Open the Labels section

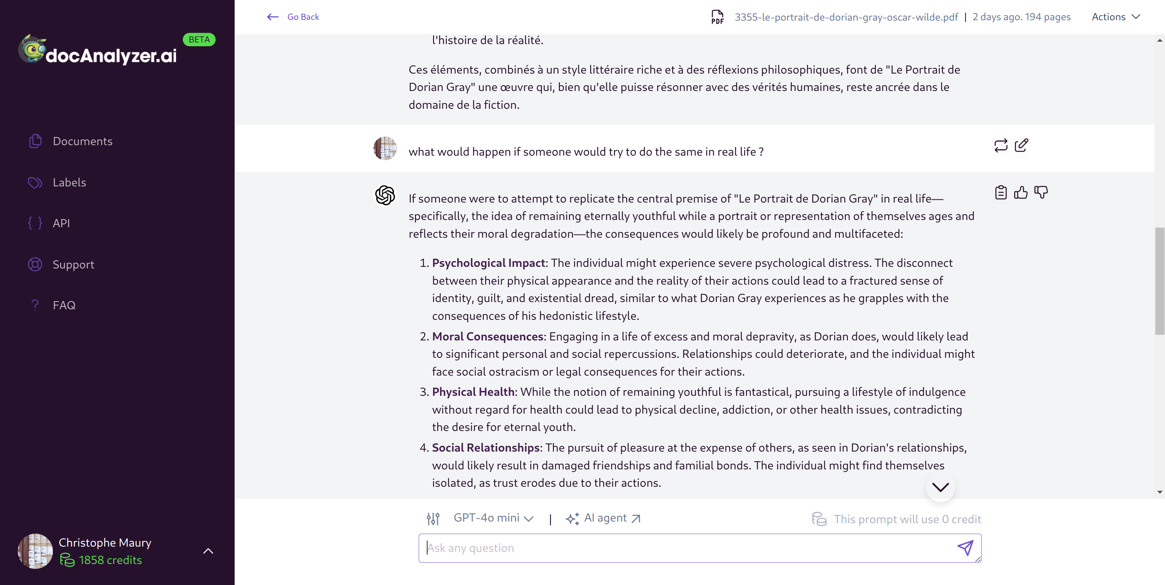[70, 182]
